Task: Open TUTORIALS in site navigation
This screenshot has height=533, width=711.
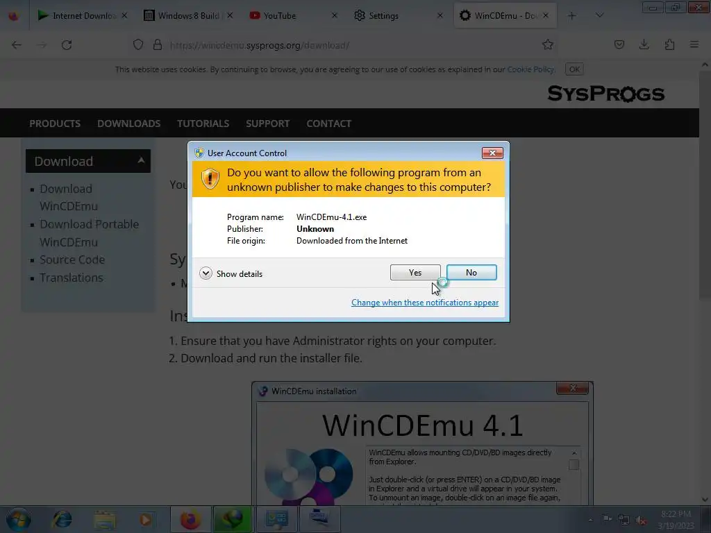Action: (x=203, y=124)
